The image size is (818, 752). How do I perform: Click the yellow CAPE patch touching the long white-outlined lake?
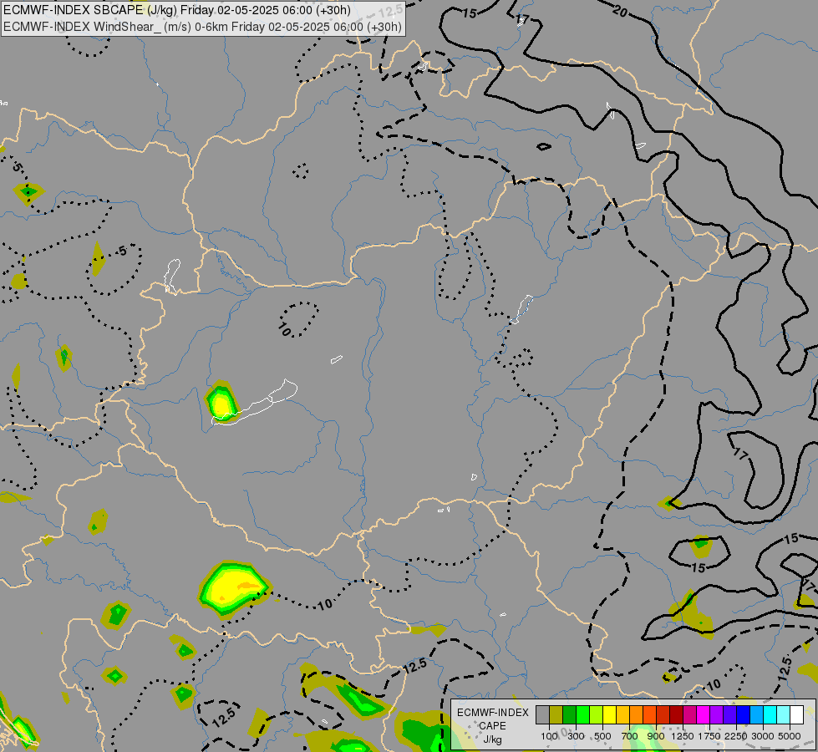click(222, 403)
